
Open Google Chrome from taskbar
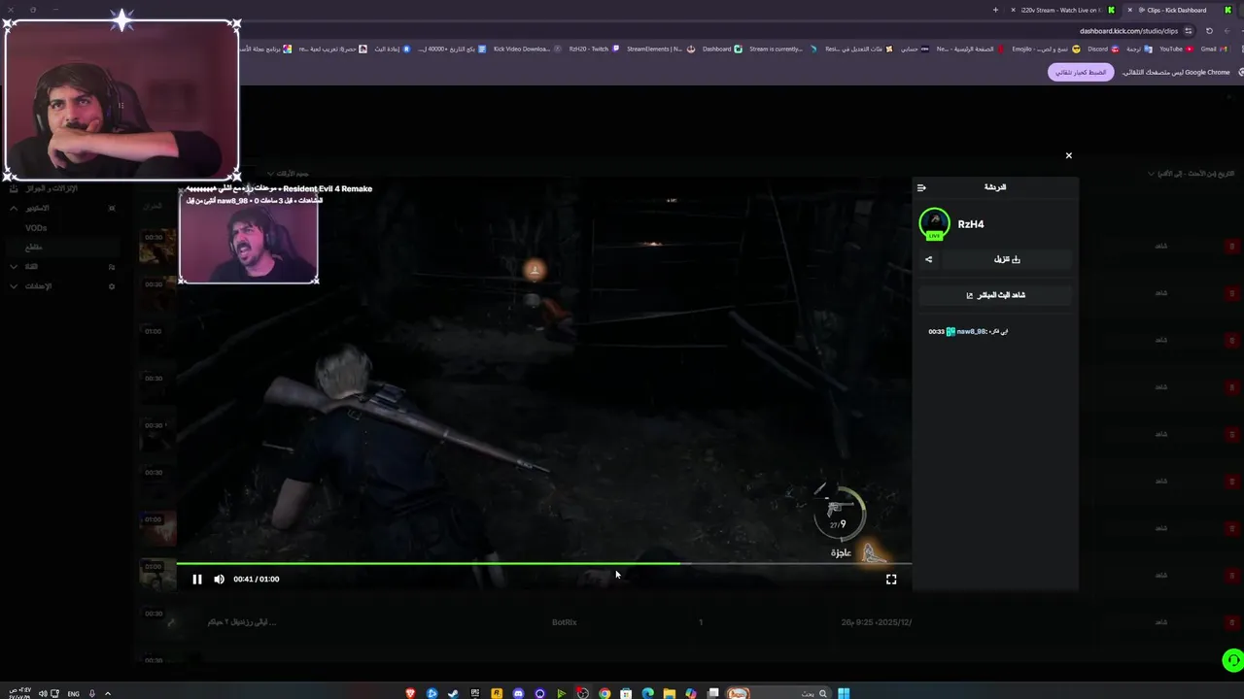tap(605, 693)
